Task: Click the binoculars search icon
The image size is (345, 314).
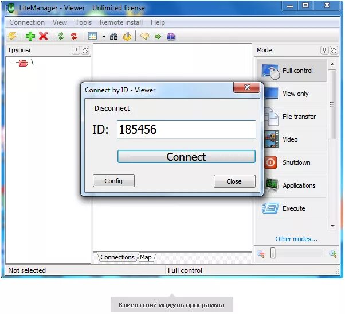Action: tap(113, 36)
